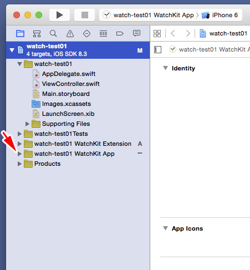This screenshot has width=250, height=270.
Task: Toggle the projects and targets list sidebar
Action: tap(157, 49)
